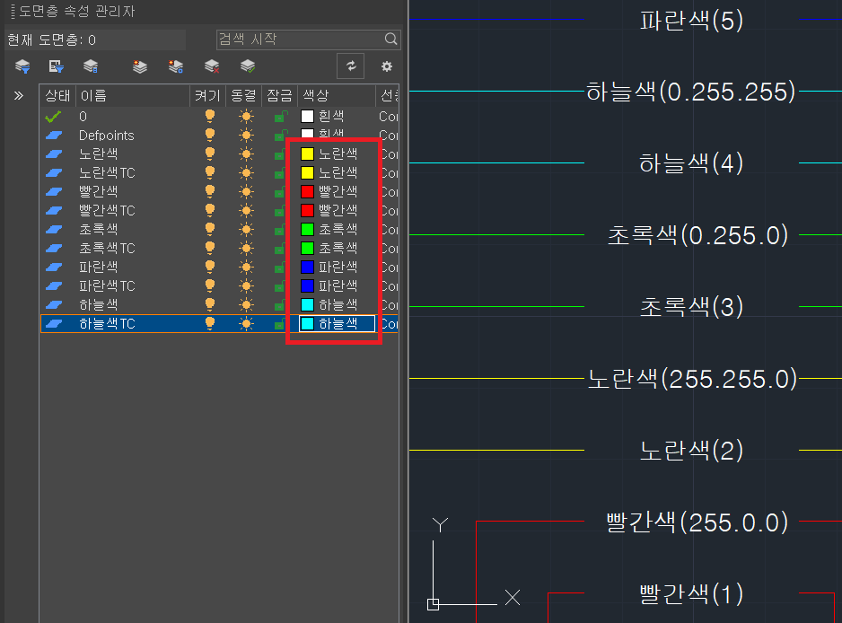Sort by 켜기 column header
This screenshot has width=842, height=623.
point(208,95)
